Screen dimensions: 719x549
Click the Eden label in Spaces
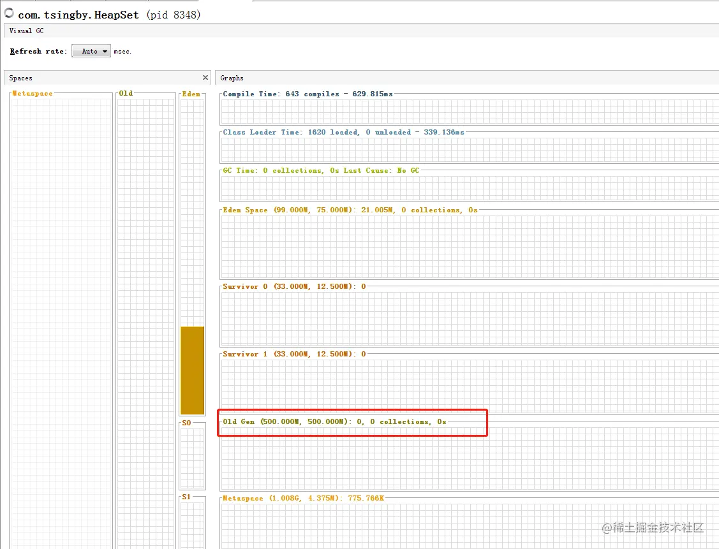point(191,94)
